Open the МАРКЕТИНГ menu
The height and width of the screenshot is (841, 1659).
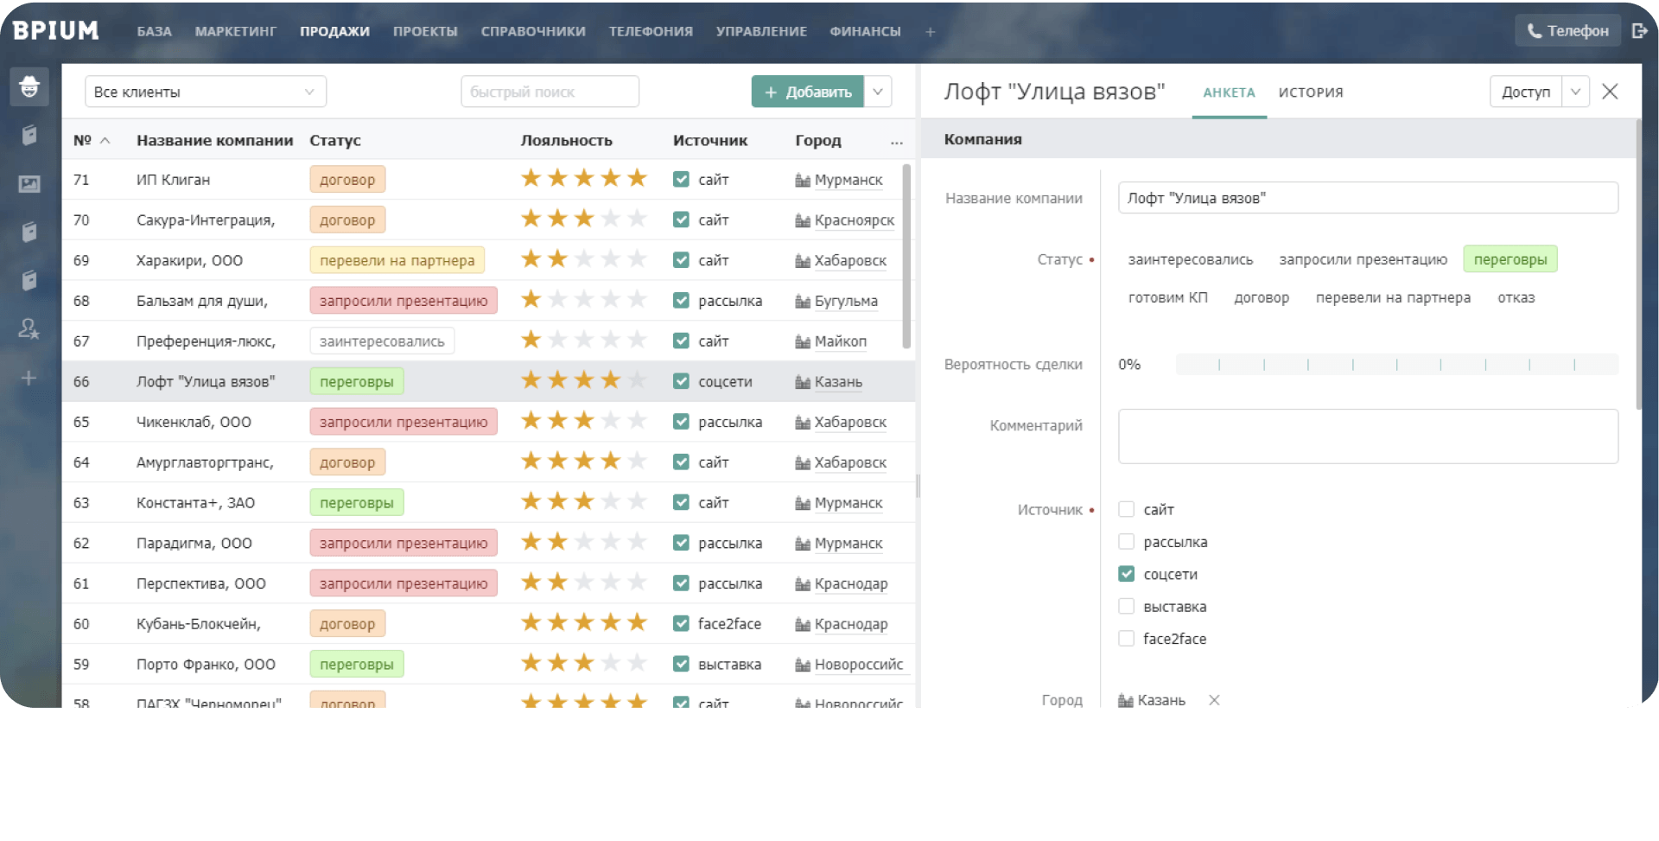pyautogui.click(x=236, y=31)
